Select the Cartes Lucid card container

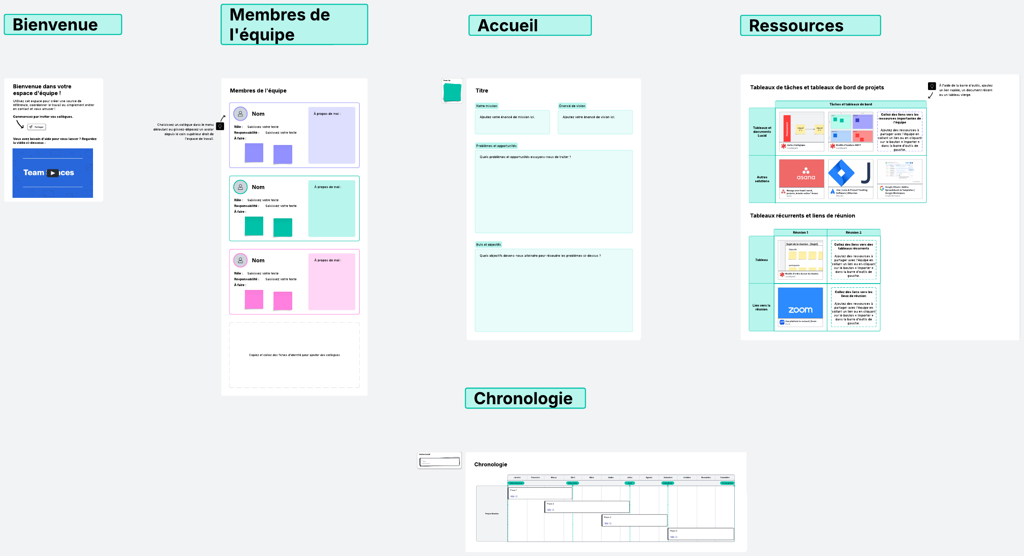click(x=439, y=461)
